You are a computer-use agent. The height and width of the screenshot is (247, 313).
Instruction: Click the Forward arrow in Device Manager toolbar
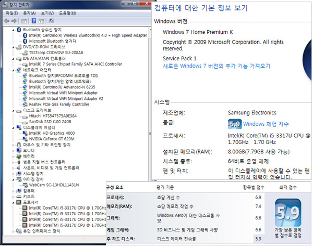point(14,21)
